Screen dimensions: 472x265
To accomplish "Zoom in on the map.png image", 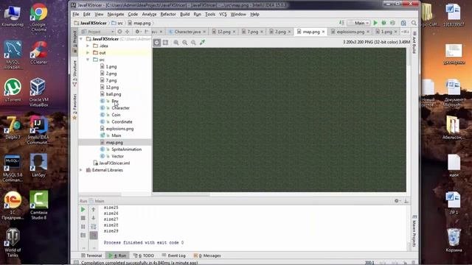I will pyautogui.click(x=176, y=43).
